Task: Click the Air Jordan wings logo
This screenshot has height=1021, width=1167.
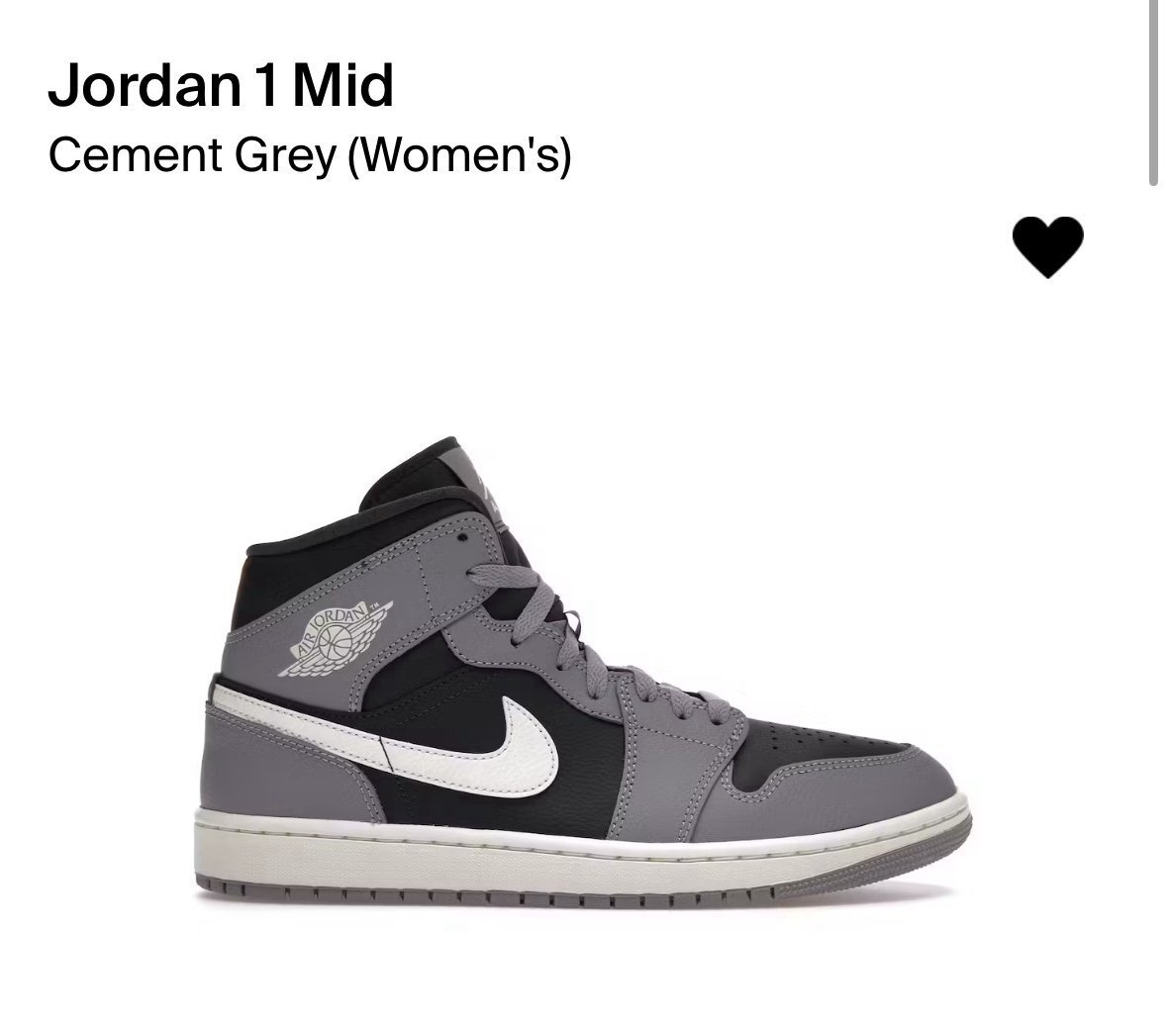Action: [335, 638]
